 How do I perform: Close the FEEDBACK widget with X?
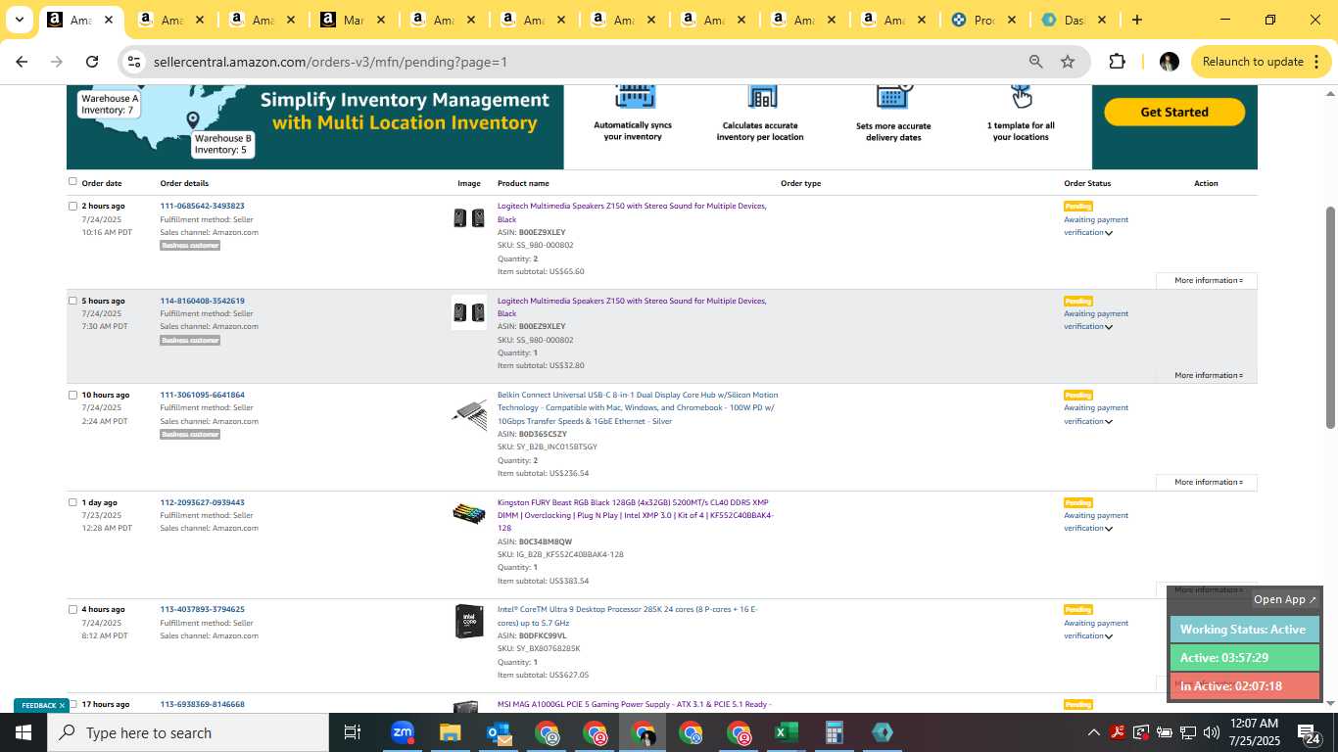point(62,705)
